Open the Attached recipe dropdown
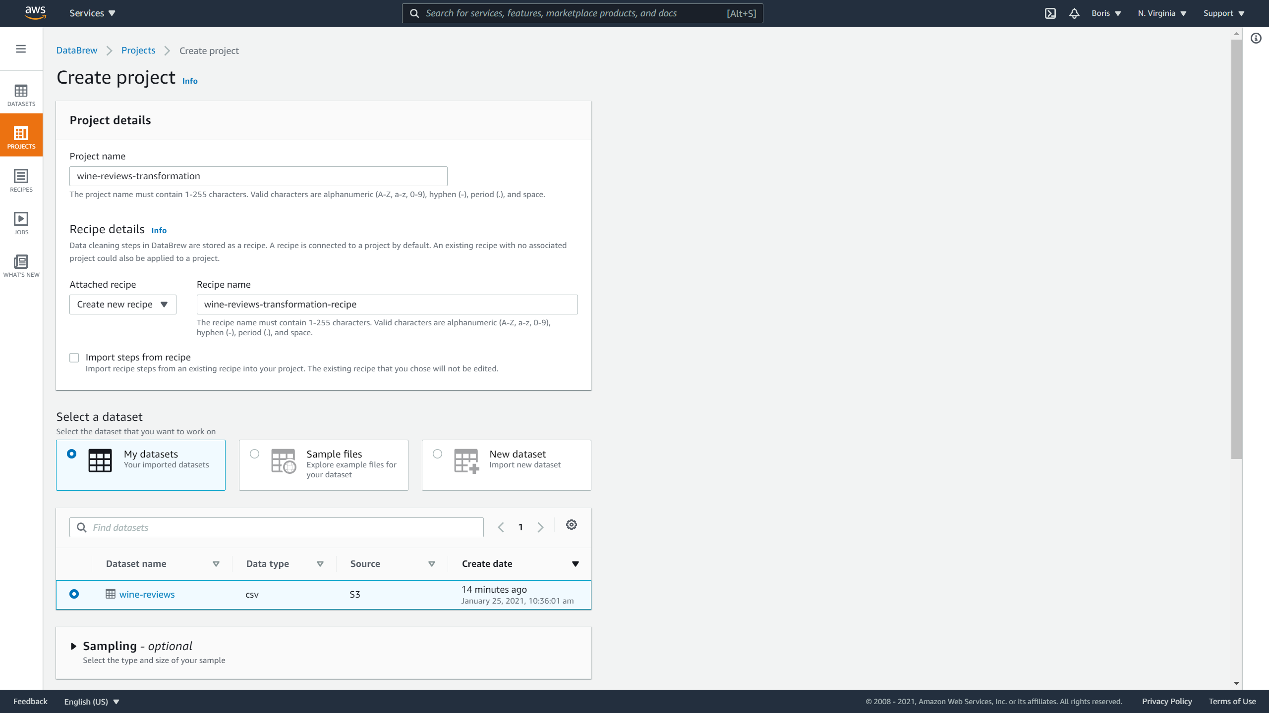Screen dimensions: 1269x713 (123, 304)
